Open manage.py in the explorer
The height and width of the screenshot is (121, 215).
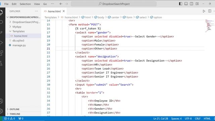click(19, 45)
